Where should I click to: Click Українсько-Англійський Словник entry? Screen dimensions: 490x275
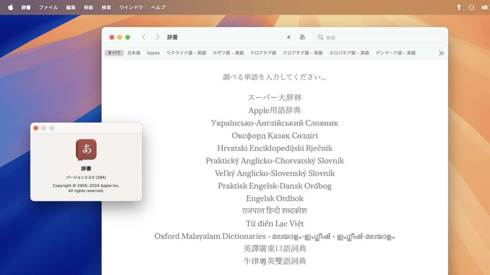point(275,123)
